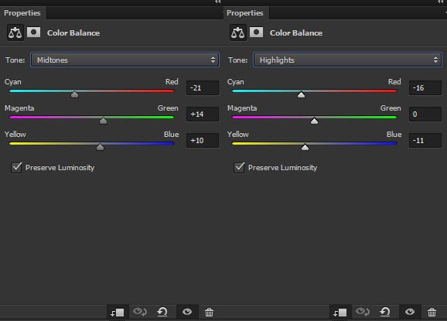Viewport: 447px width, 321px height.
Task: Select right Properties tab
Action: (x=245, y=13)
